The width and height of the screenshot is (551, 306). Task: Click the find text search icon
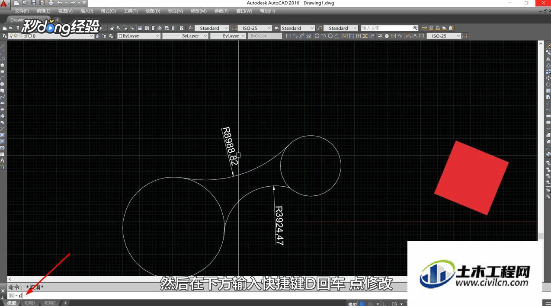tap(415, 28)
